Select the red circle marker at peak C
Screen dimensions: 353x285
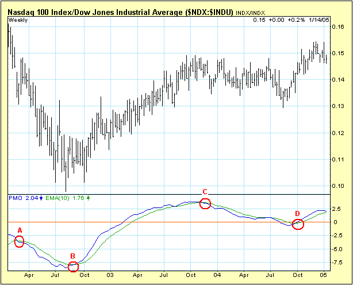[205, 203]
